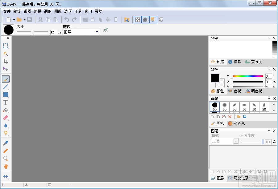Click the horizontal flip arrows tool
The height and width of the screenshot is (189, 278).
pyautogui.click(x=6, y=176)
